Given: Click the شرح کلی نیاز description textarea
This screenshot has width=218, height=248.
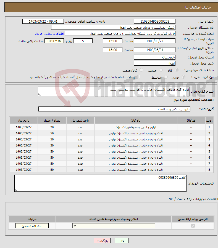Looking at the screenshot, I should point(114,91).
